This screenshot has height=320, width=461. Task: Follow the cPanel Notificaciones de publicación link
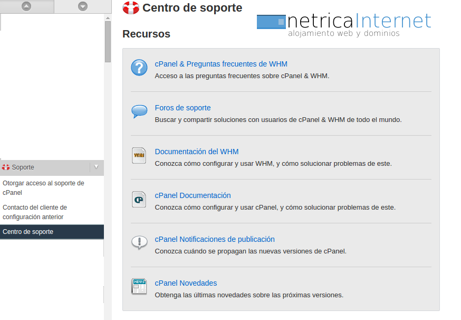[x=215, y=239]
